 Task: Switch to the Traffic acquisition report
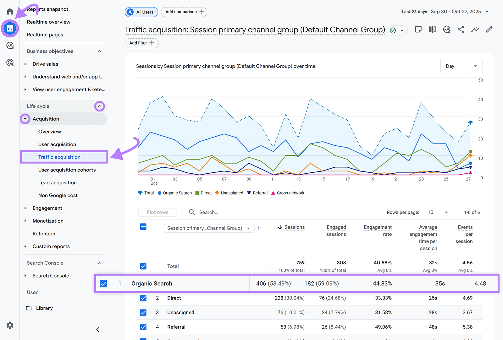point(59,157)
